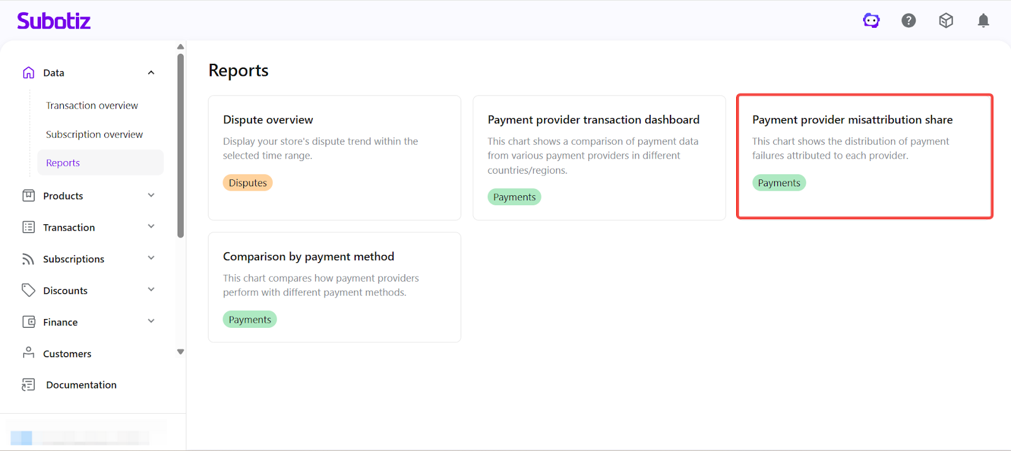Click the help question mark icon
This screenshot has width=1011, height=451.
pos(909,21)
